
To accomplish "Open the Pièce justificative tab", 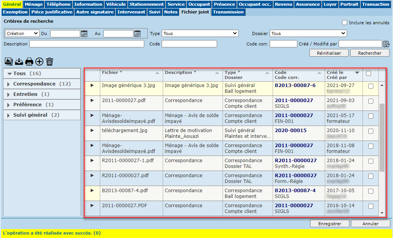I will [x=52, y=12].
